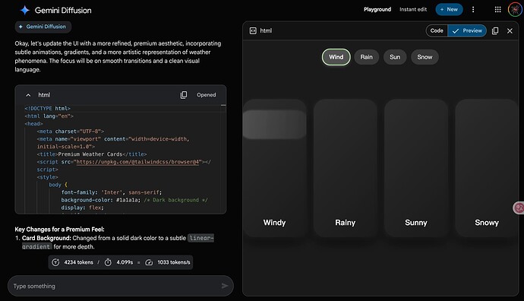Collapse the html code block chevron
The height and width of the screenshot is (301, 524).
click(28, 95)
